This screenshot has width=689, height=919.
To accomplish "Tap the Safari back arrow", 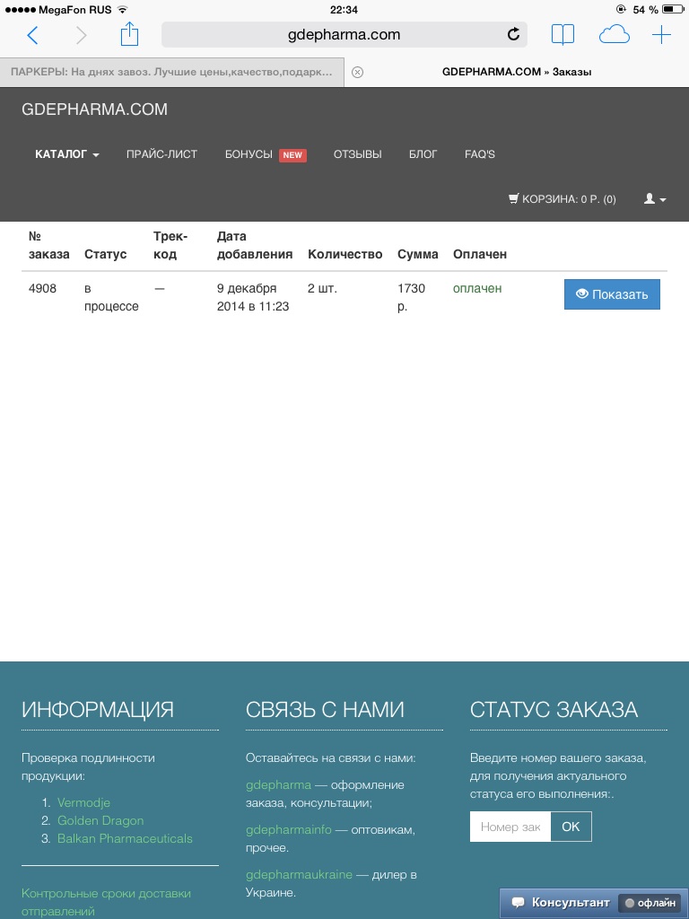I will pyautogui.click(x=33, y=35).
